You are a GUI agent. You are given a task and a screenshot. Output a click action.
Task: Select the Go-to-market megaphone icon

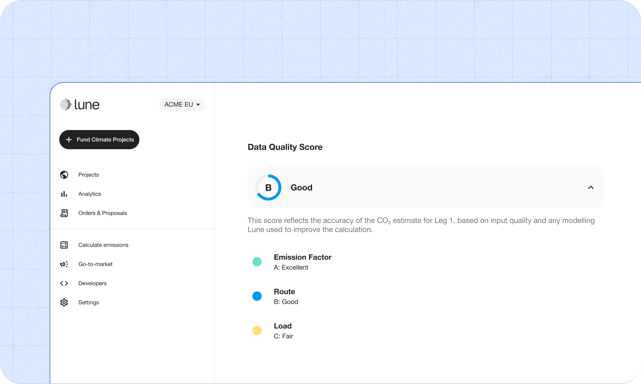(64, 264)
